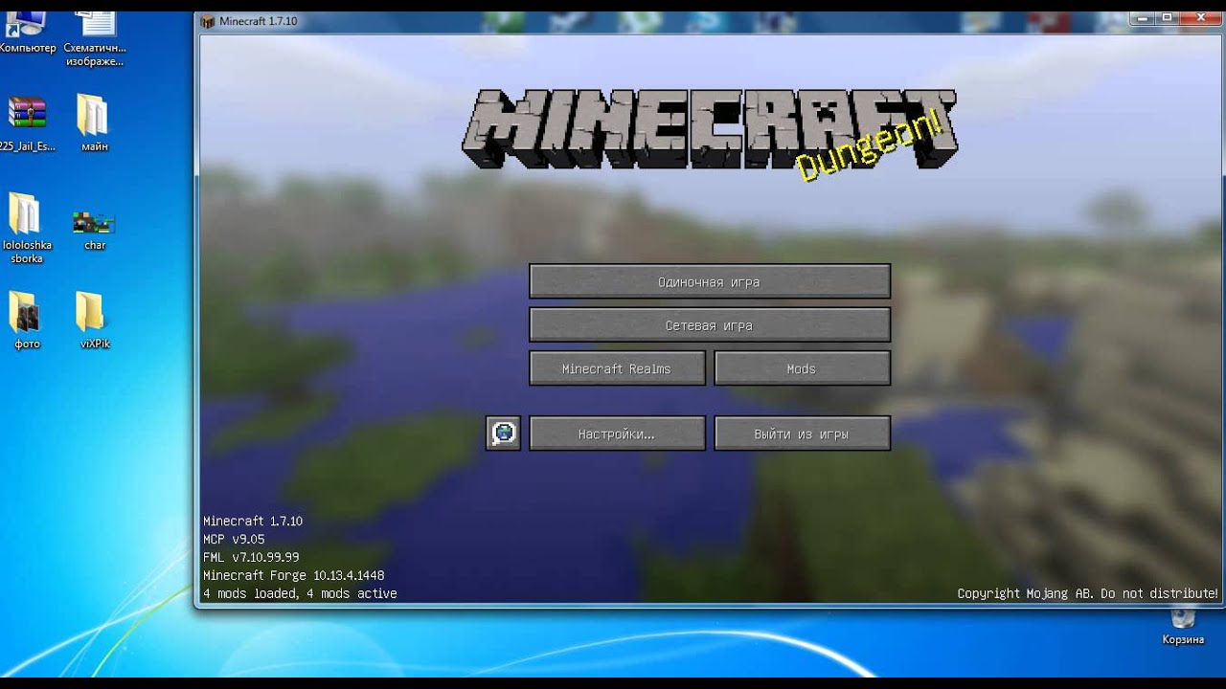Start a singleplayer game with Одиночная игра
This screenshot has height=689, width=1226.
(x=710, y=282)
